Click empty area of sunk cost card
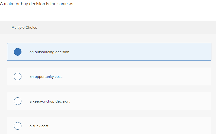The height and width of the screenshot is (134, 216). click(138, 126)
